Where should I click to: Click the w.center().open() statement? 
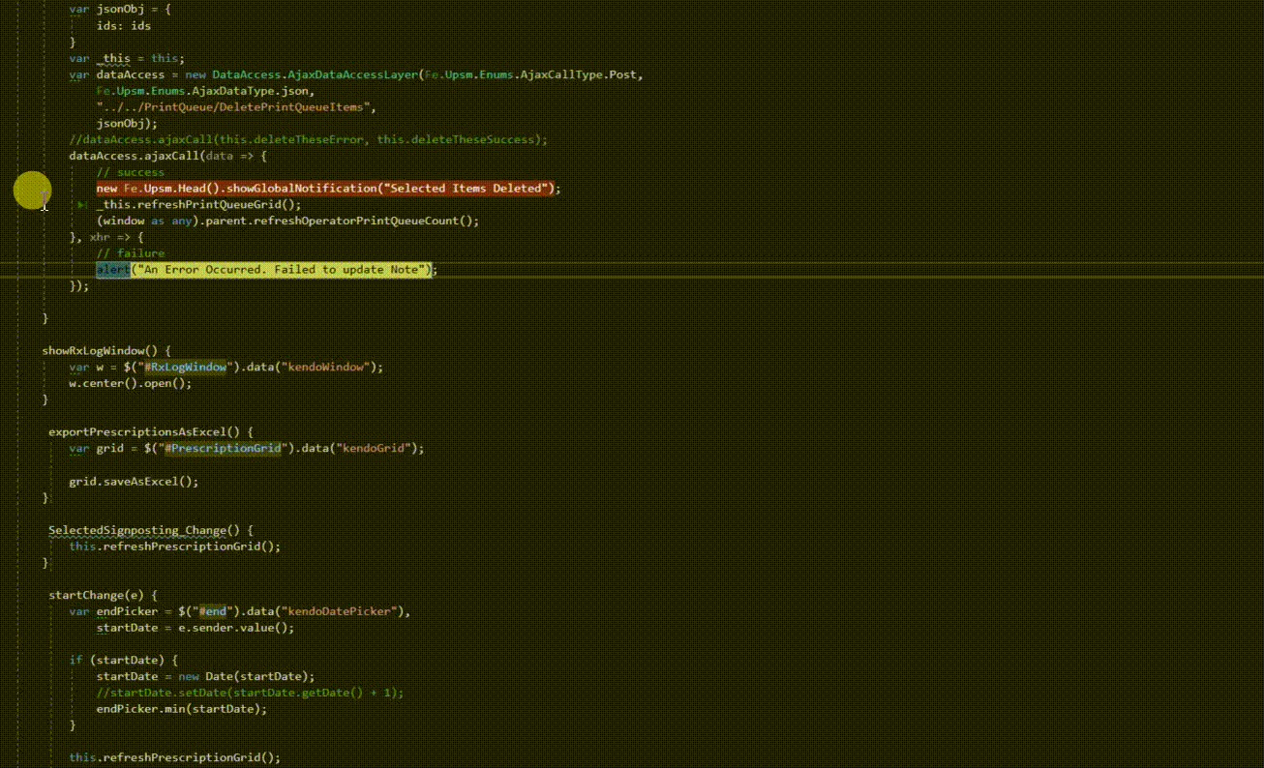131,382
